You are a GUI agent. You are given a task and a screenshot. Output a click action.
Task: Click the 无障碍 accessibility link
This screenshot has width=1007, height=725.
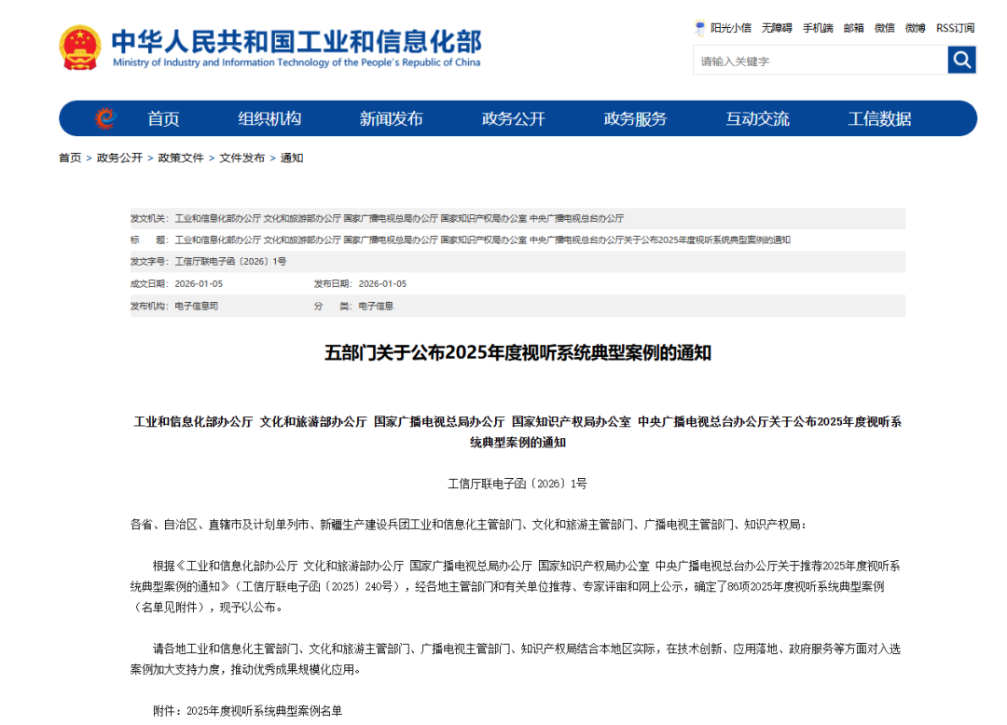pos(777,28)
